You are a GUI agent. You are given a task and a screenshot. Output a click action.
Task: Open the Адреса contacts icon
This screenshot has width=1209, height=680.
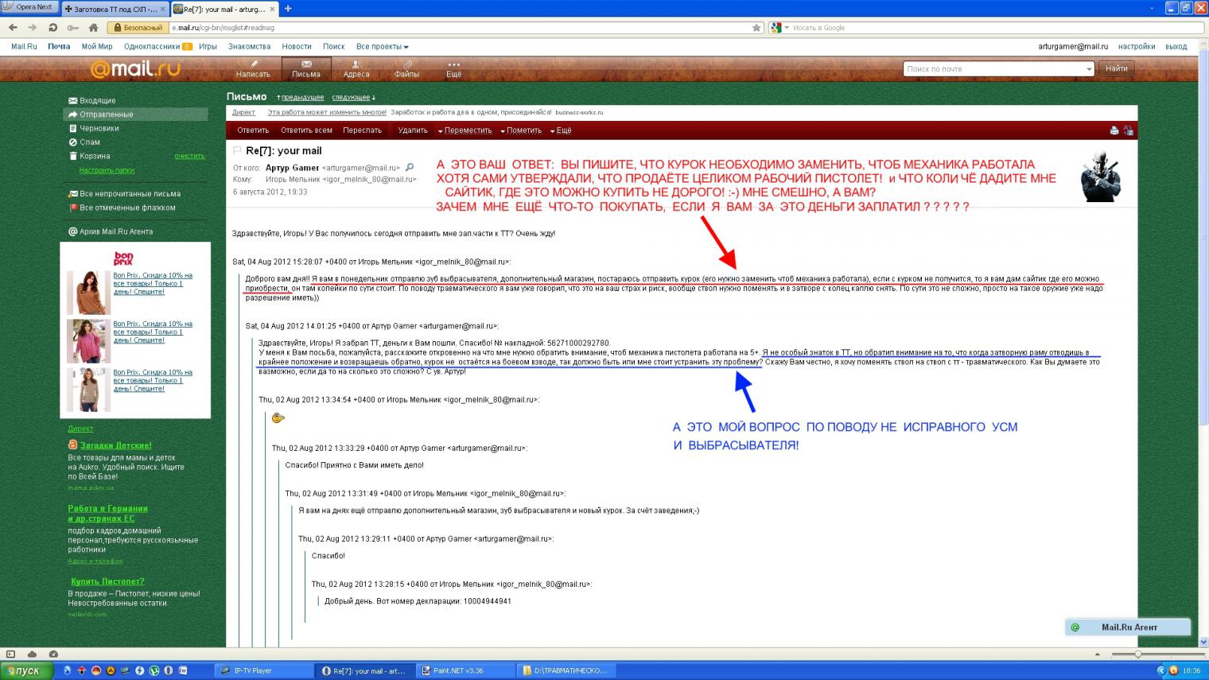[356, 65]
